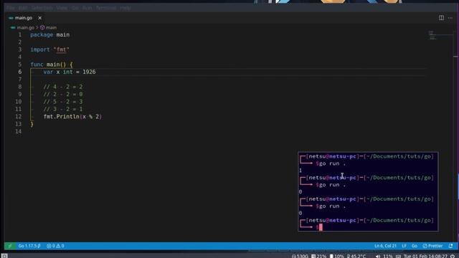459x258 pixels.
Task: Click the import "fmt" string
Action: [x=61, y=49]
